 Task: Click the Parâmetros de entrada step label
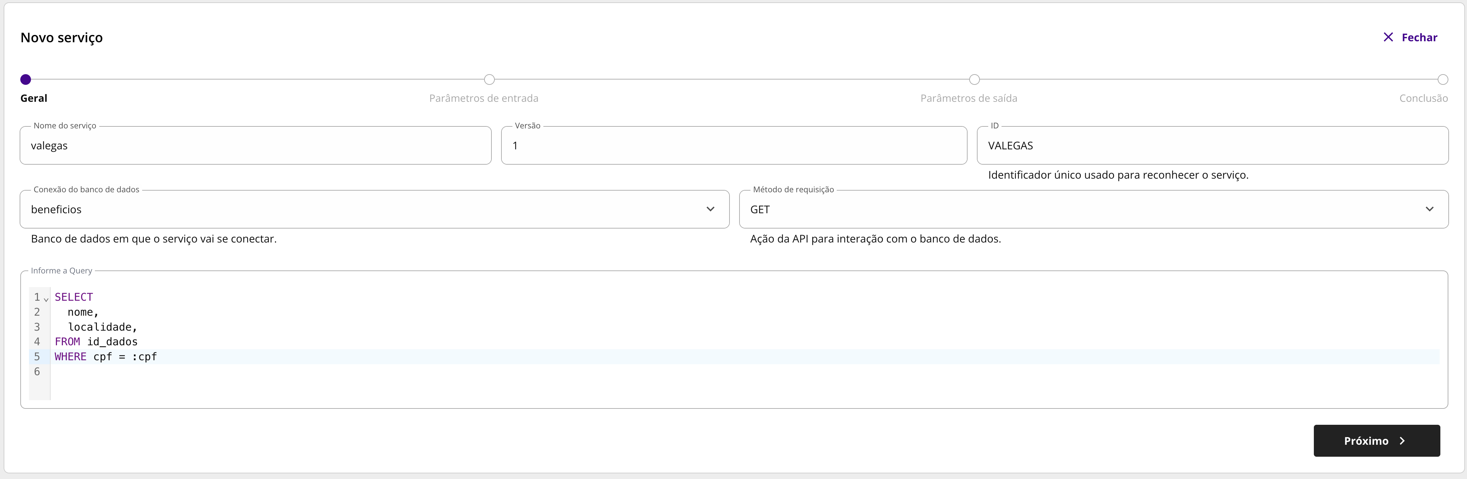coord(483,98)
